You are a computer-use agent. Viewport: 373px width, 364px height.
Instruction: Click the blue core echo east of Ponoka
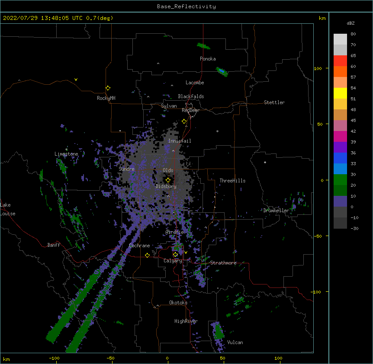(222, 71)
